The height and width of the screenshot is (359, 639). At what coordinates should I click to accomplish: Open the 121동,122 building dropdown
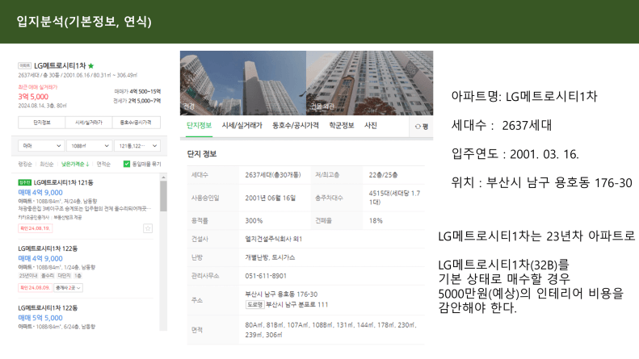click(137, 146)
